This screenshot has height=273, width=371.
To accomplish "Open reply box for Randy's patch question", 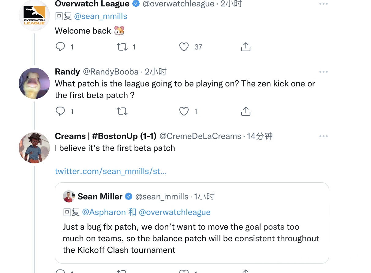I will (x=61, y=111).
